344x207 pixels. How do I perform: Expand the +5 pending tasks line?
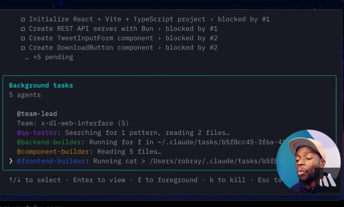(x=49, y=57)
